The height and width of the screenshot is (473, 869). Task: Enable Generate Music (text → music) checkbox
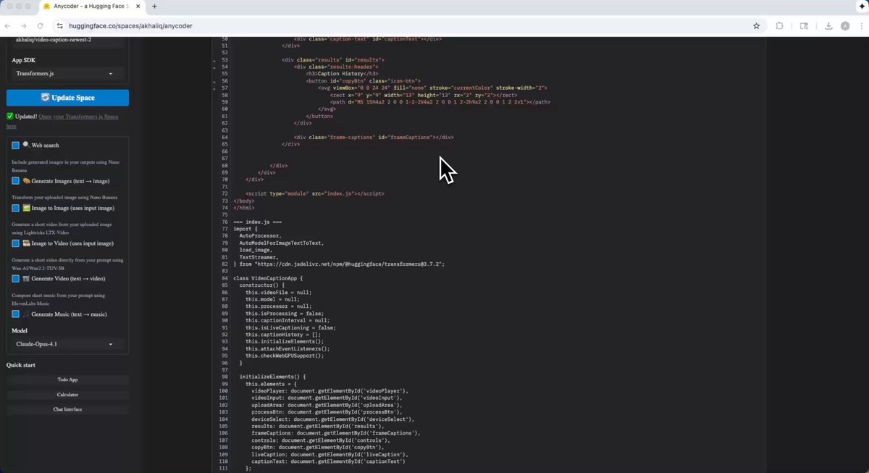pos(15,314)
